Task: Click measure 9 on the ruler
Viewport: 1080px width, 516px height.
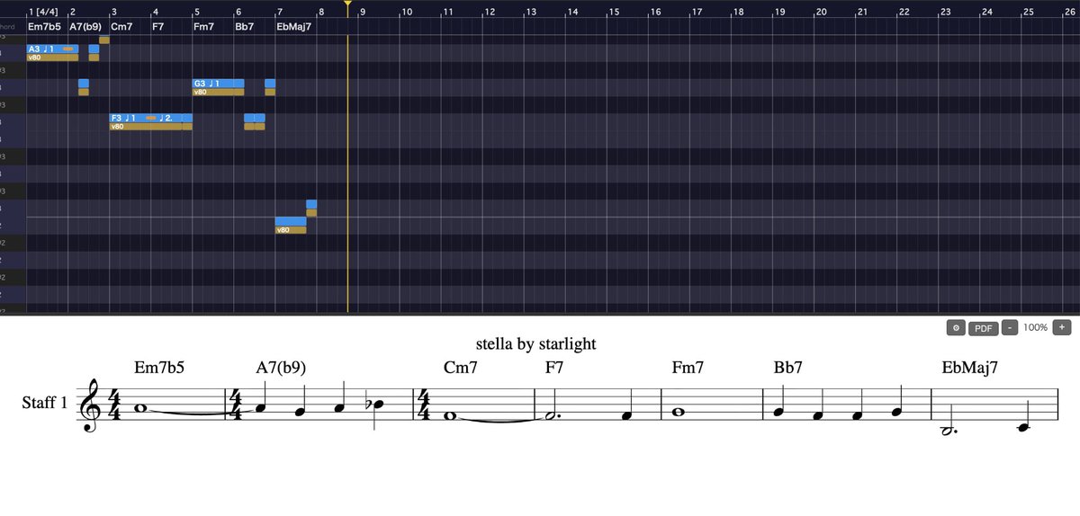Action: [362, 12]
